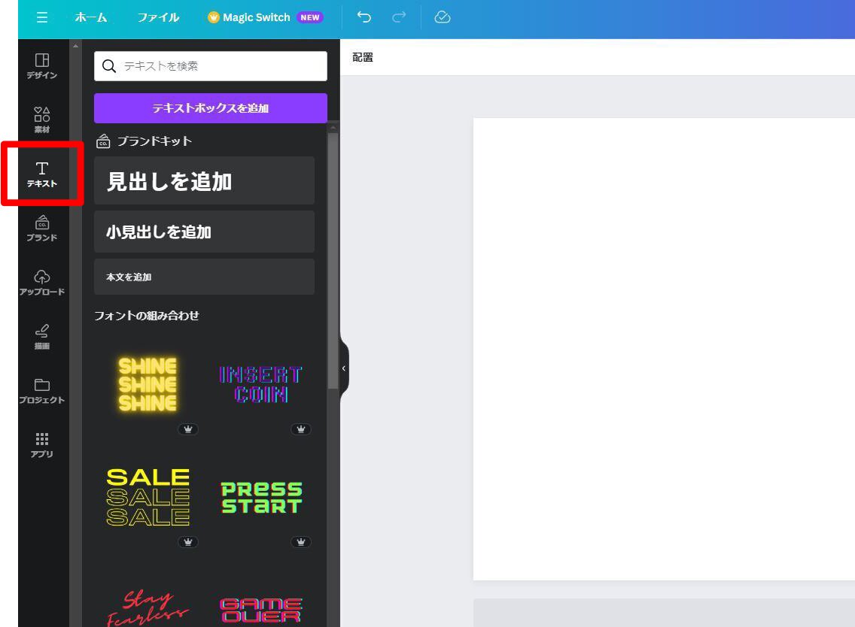Open Magic Switch feature

tap(266, 17)
